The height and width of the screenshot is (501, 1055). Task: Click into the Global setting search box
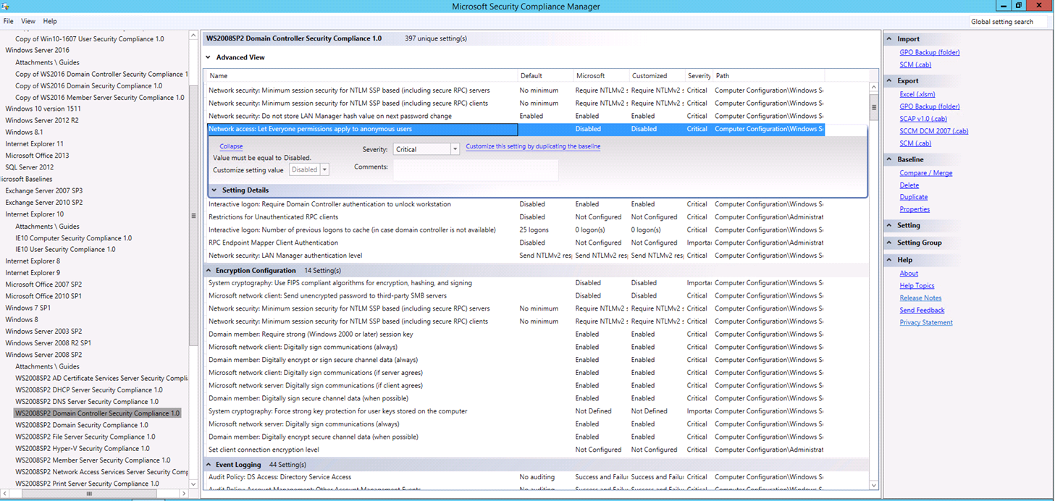pos(1008,22)
